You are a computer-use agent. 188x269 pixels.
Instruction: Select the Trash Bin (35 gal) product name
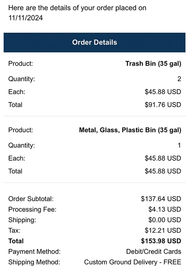pyautogui.click(x=153, y=64)
